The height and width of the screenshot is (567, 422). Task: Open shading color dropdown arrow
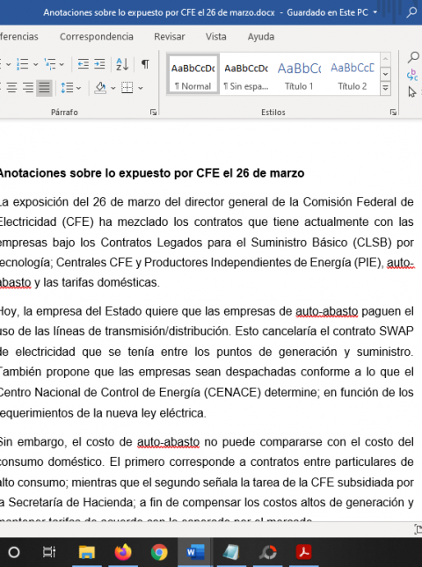[x=113, y=88]
